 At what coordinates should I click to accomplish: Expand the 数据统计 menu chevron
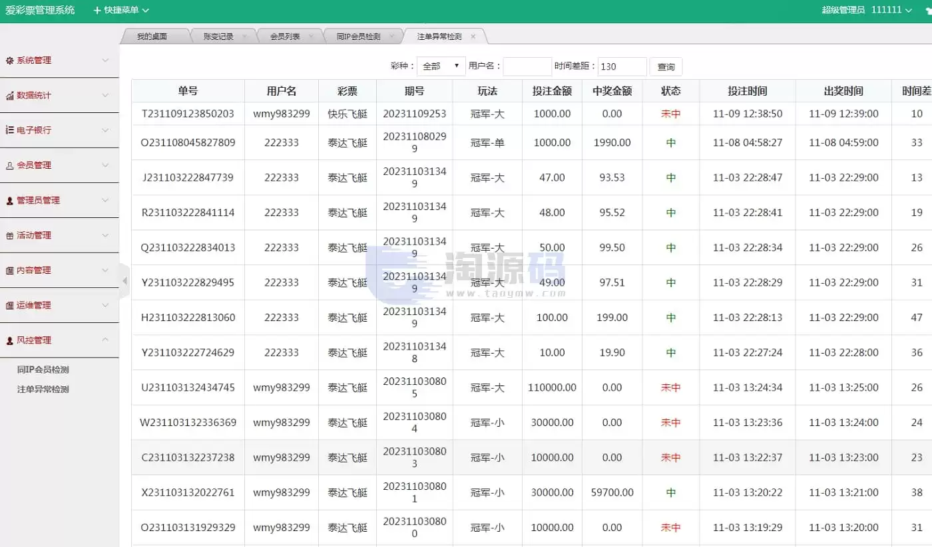pyautogui.click(x=105, y=96)
